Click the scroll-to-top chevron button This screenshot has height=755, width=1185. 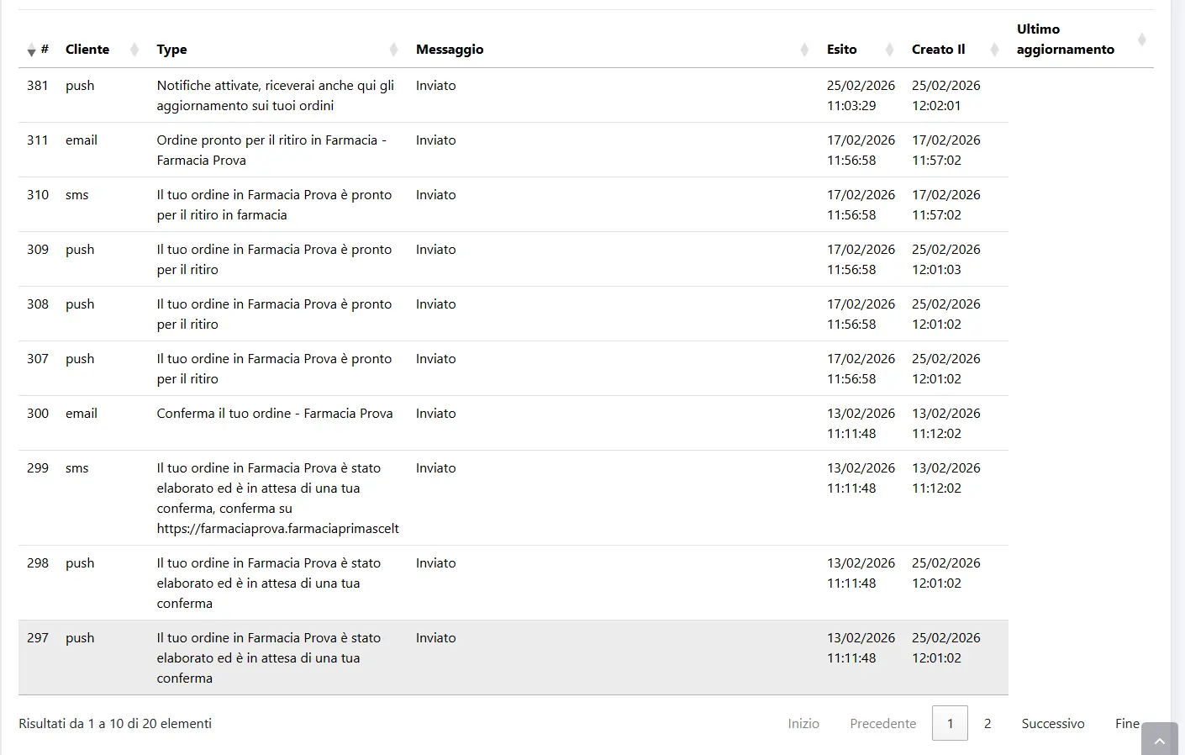tap(1160, 739)
